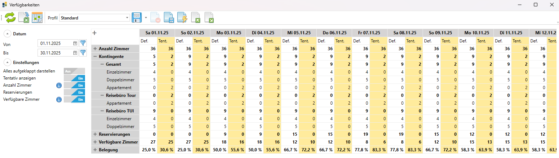Click the document icon with up-left green arrow
Viewport: 559px width, 158px height.
coord(196,17)
